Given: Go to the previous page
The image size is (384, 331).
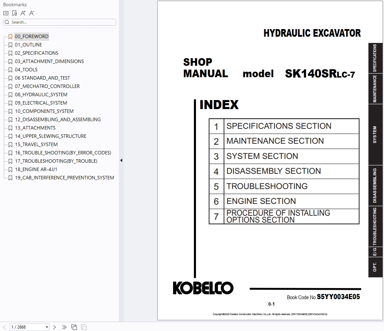Looking at the screenshot, I should (x=5, y=327).
